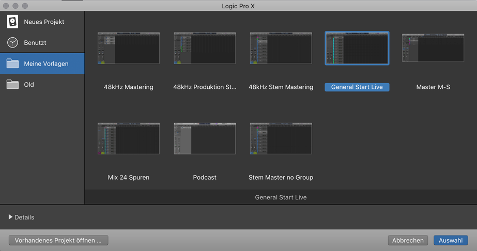Pick the Stem Master no Group thumbnail
This screenshot has width=477, height=251.
click(281, 138)
